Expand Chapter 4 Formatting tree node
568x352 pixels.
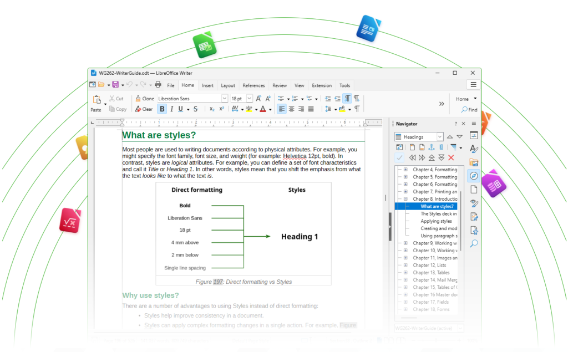(x=405, y=169)
